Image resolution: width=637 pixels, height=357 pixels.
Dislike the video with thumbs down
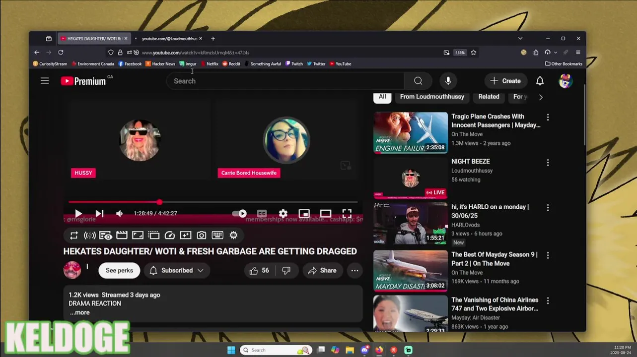[x=286, y=270]
